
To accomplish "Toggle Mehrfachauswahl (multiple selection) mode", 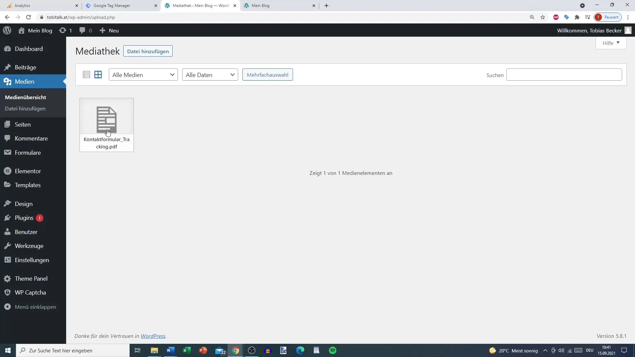I will 267,74.
